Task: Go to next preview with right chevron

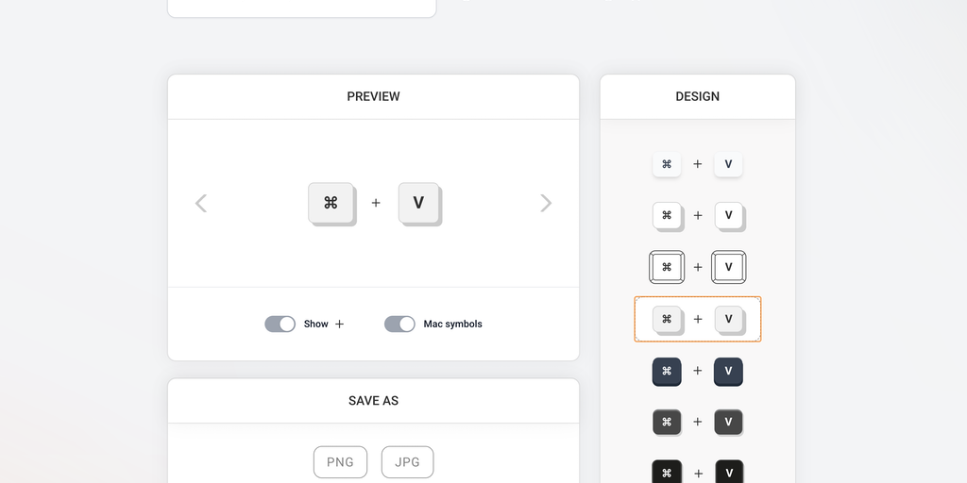Action: tap(546, 203)
